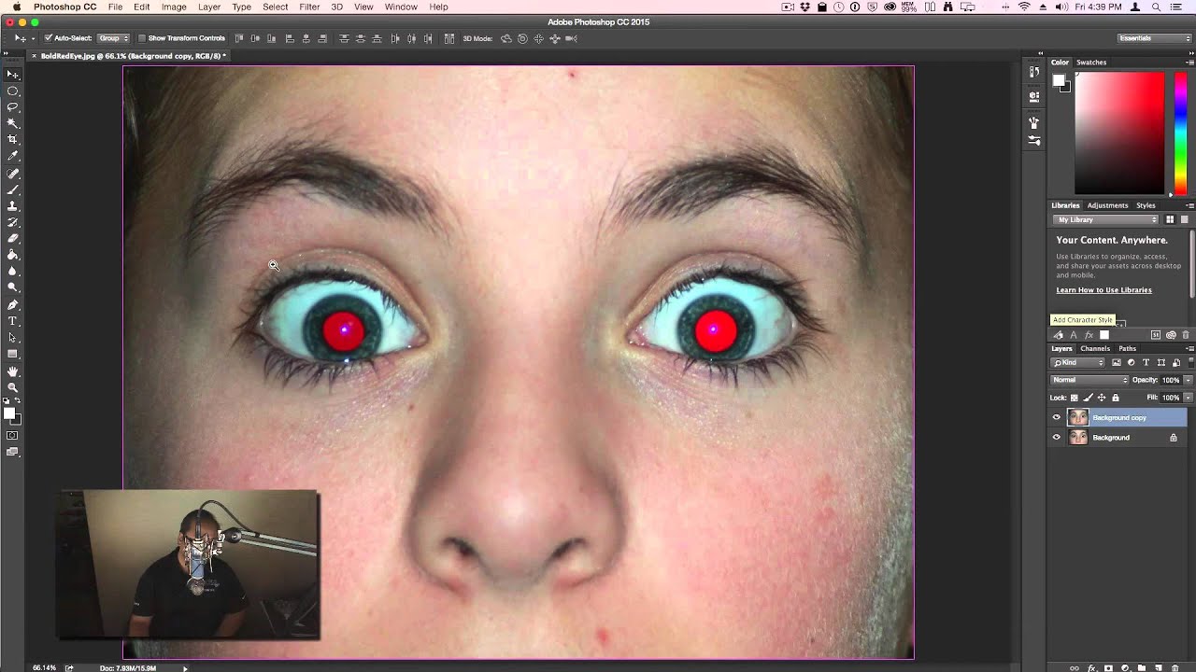Pick the Clone Stamp tool

click(13, 205)
